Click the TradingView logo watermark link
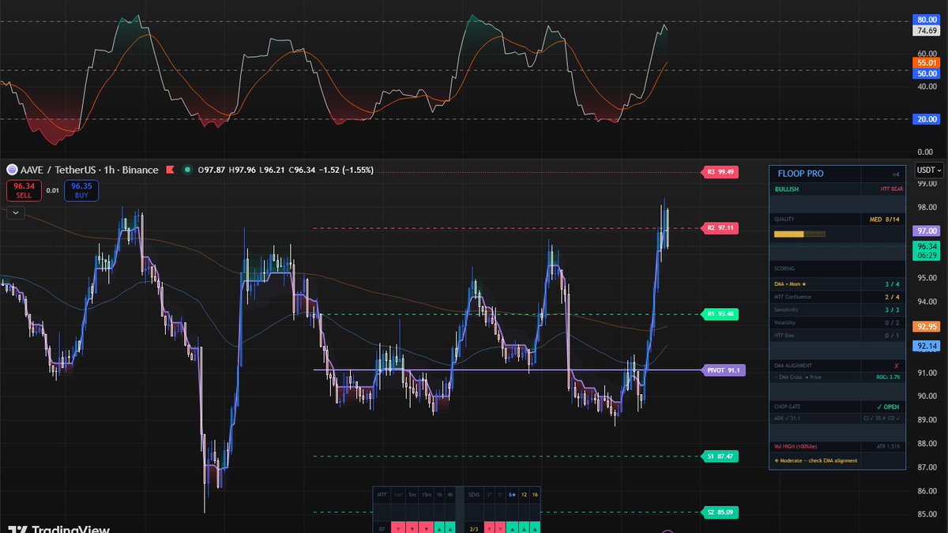This screenshot has height=533, width=948. 59,528
